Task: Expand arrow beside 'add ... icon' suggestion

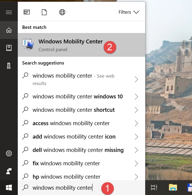Action: 136,137
